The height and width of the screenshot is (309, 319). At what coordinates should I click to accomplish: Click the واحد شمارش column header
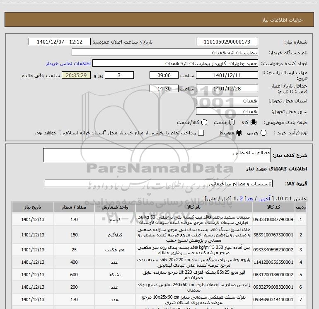pyautogui.click(x=115, y=207)
